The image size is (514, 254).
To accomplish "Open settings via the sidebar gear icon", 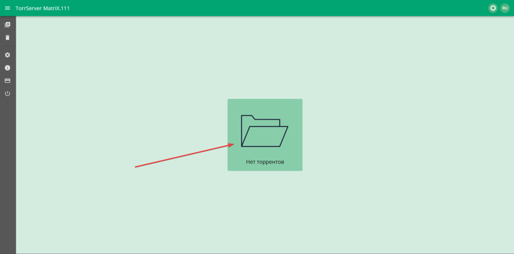I will [8, 55].
